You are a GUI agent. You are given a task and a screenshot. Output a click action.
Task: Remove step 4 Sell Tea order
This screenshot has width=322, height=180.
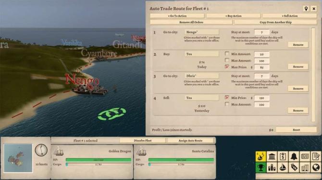pyautogui.click(x=298, y=110)
